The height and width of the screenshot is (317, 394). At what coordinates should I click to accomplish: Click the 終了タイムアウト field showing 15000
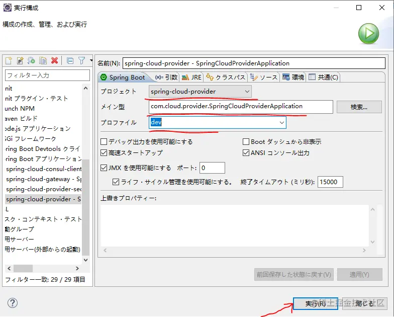[x=330, y=182]
